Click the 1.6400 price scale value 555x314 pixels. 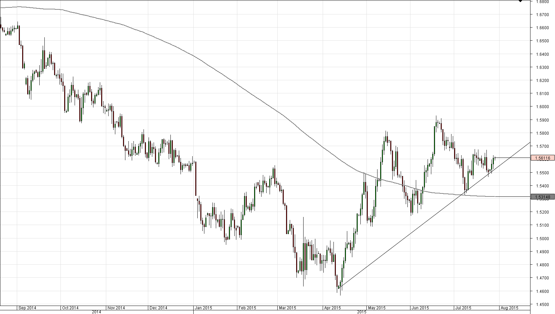coord(543,54)
